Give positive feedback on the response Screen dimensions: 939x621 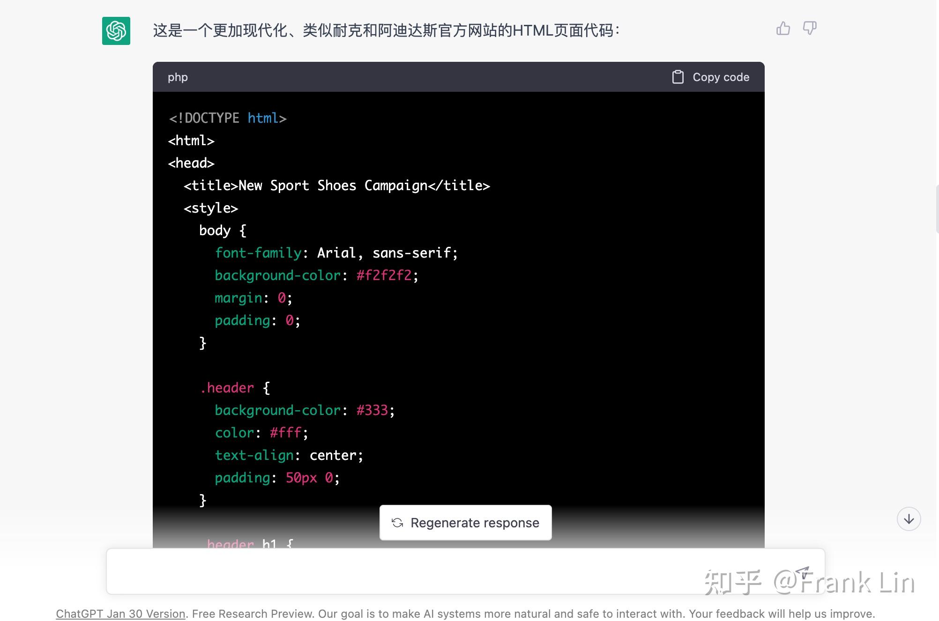pyautogui.click(x=782, y=29)
